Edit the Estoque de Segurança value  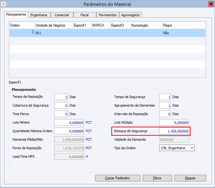pyautogui.click(x=174, y=131)
